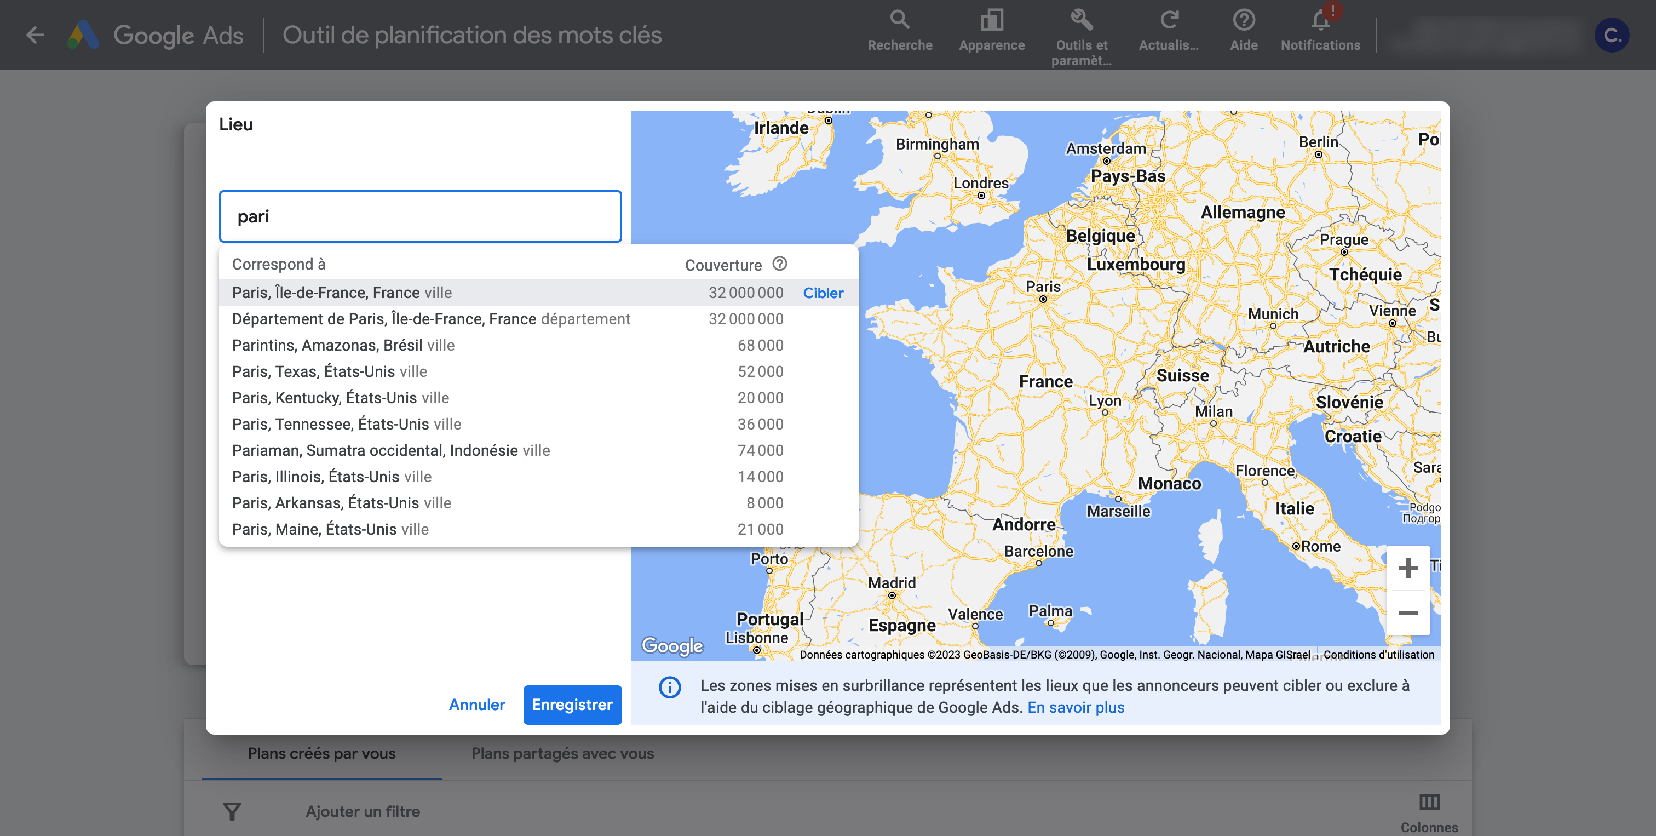Click the 74 000 coverage value
1656x836 pixels.
pos(760,450)
